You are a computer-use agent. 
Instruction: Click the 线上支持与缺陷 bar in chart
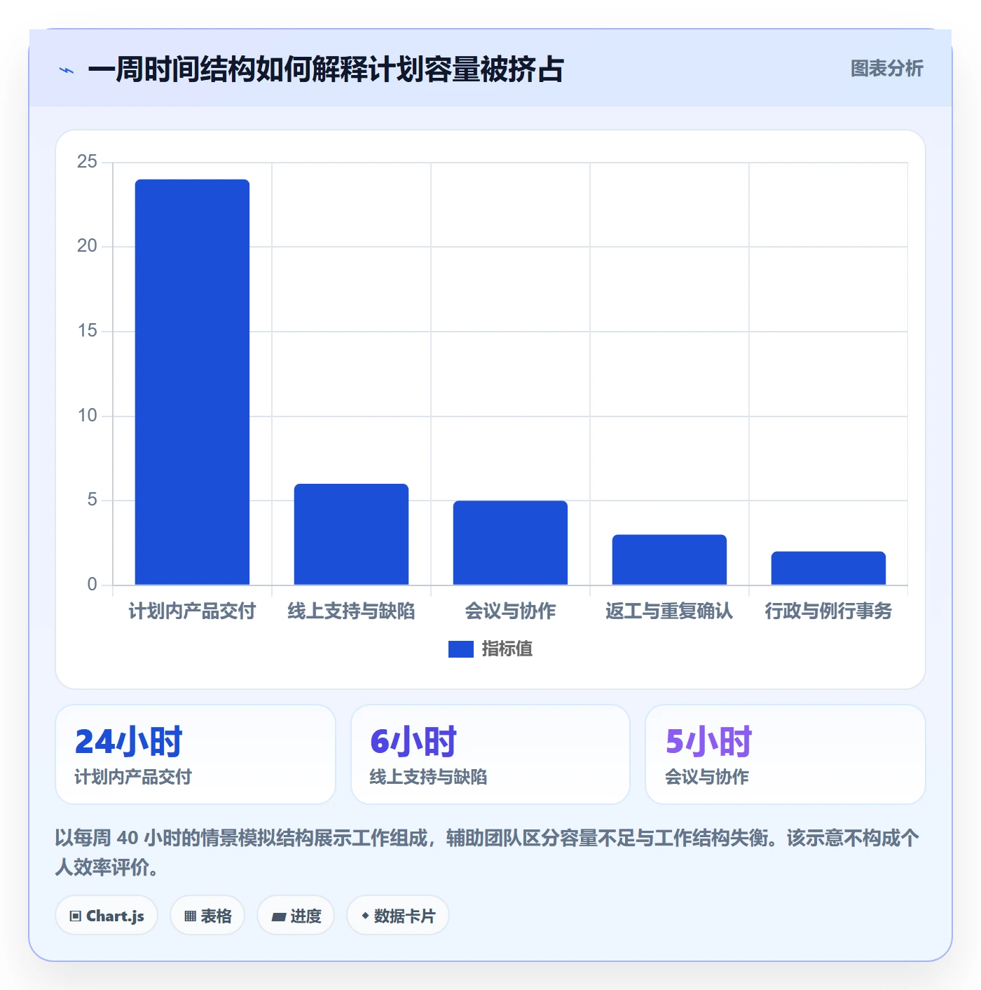tap(351, 534)
